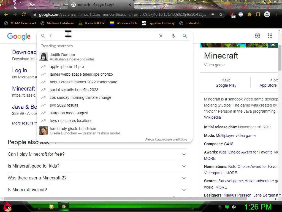The height and width of the screenshot is (212, 282).
Task: Open the Wikipedia link in knowledge panel
Action: pyautogui.click(x=212, y=117)
